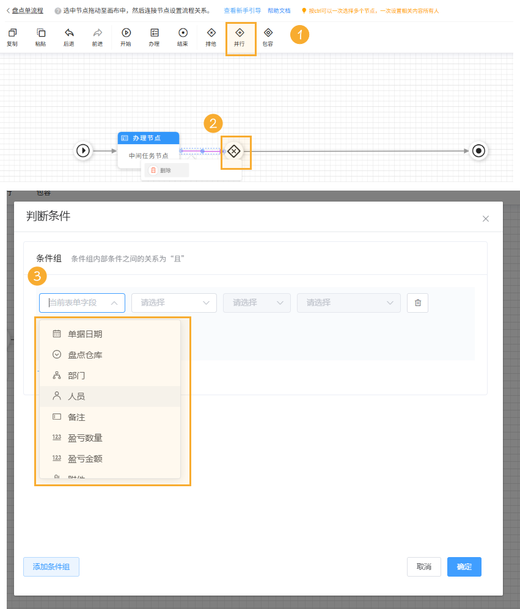
Task: Open the rightmost 请选择 value dropdown
Action: click(348, 302)
